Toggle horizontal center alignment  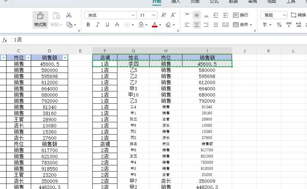click(196, 25)
